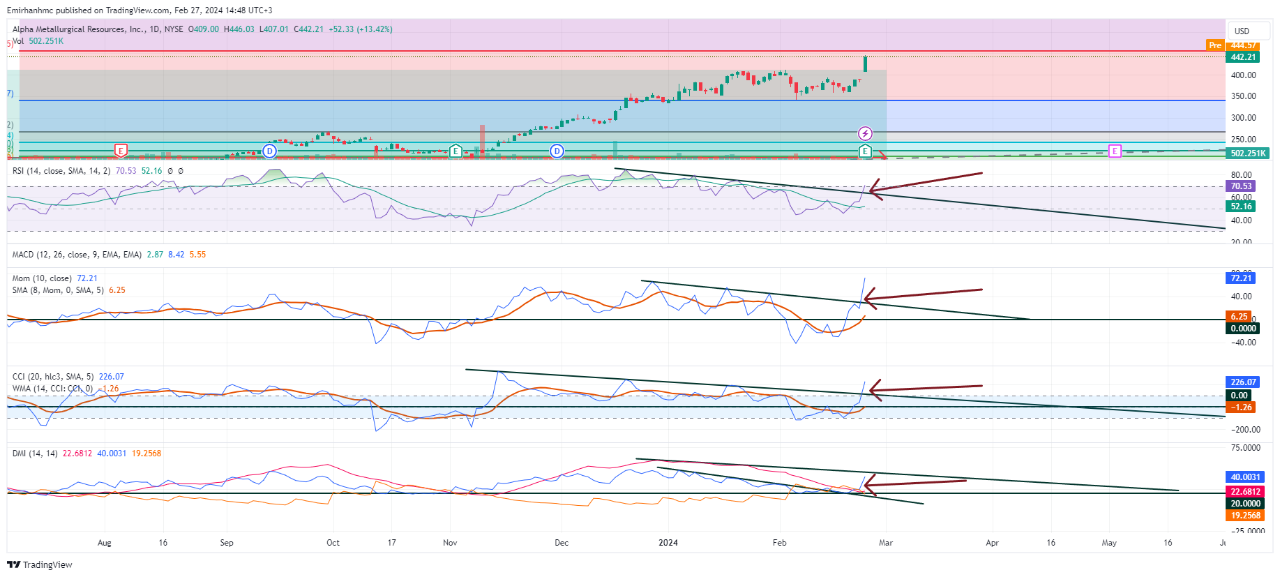The width and height of the screenshot is (1280, 577).
Task: Click the 300.00 price scale label
Action: coord(1244,118)
